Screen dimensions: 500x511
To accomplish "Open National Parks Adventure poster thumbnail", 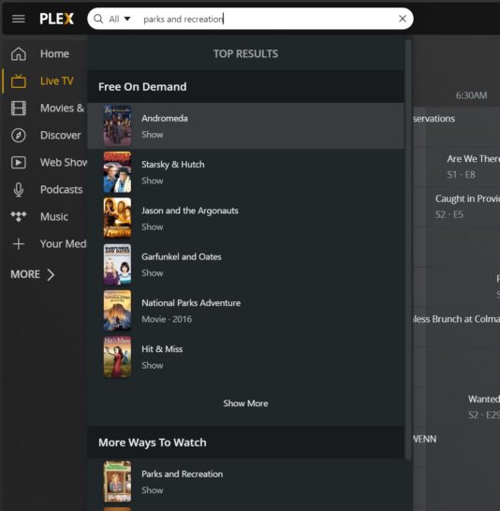I will [117, 311].
